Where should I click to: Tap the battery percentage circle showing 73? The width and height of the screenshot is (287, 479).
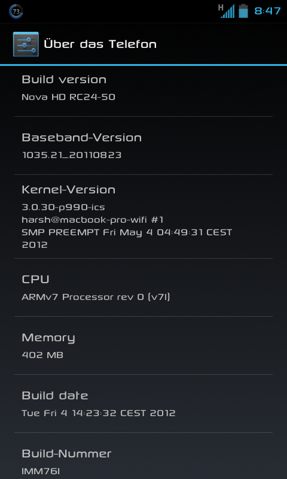point(16,11)
